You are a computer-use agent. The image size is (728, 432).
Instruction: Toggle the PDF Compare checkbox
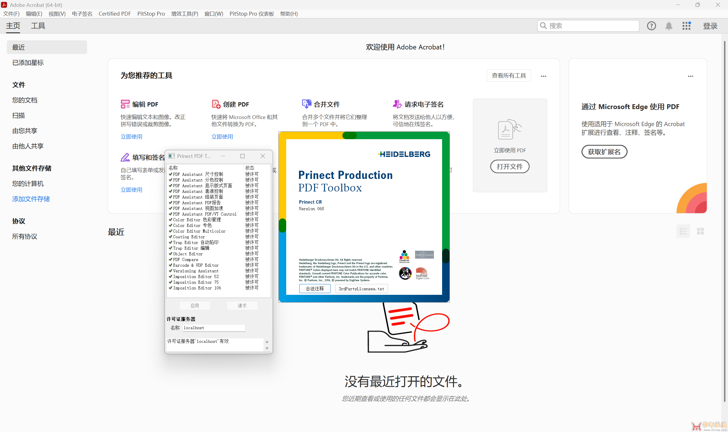click(171, 259)
